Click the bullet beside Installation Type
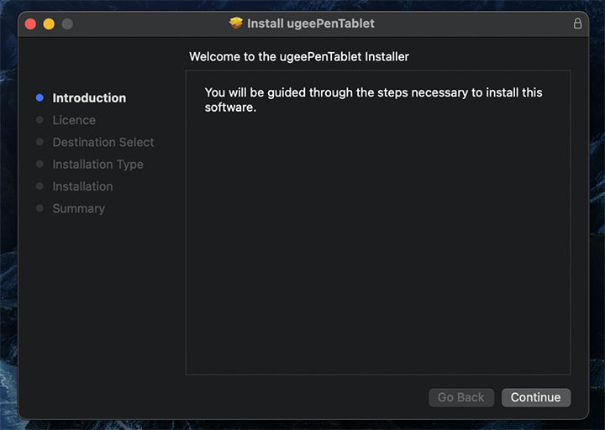 click(x=39, y=165)
